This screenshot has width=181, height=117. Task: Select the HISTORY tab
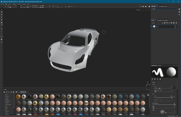(x=154, y=6)
